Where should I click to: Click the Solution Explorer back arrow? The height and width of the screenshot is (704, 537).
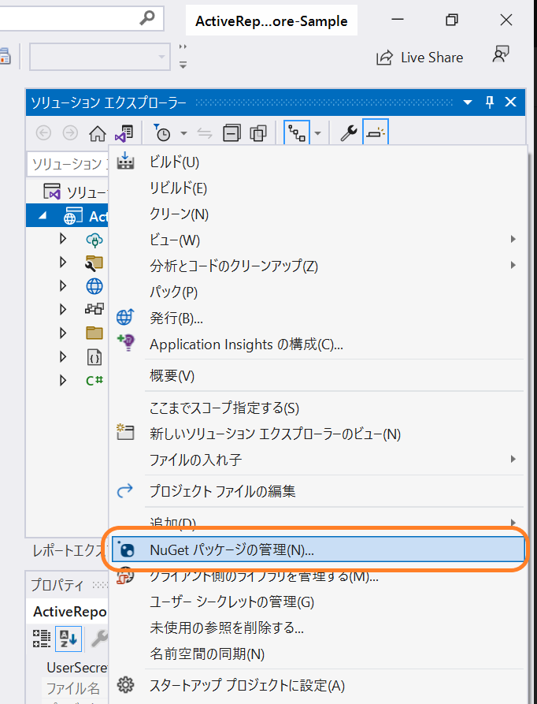[x=43, y=133]
